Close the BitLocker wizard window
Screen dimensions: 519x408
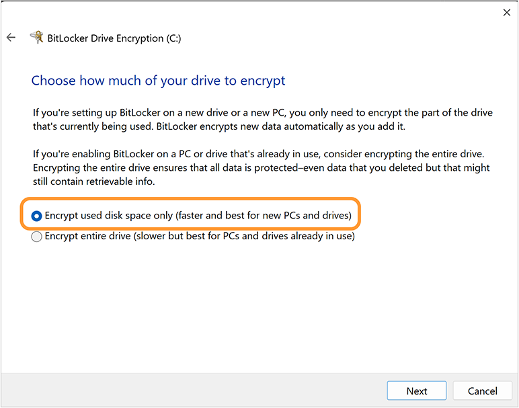click(506, 12)
